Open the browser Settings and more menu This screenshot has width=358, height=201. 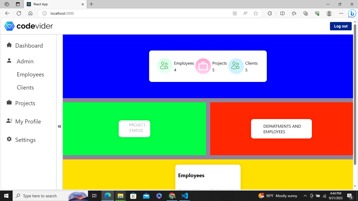click(341, 13)
